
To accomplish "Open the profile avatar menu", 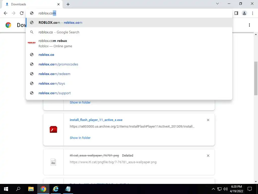I will pyautogui.click(x=244, y=13).
